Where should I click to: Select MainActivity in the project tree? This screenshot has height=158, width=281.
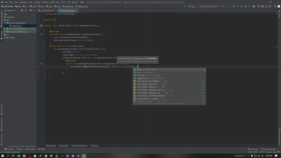point(17,26)
